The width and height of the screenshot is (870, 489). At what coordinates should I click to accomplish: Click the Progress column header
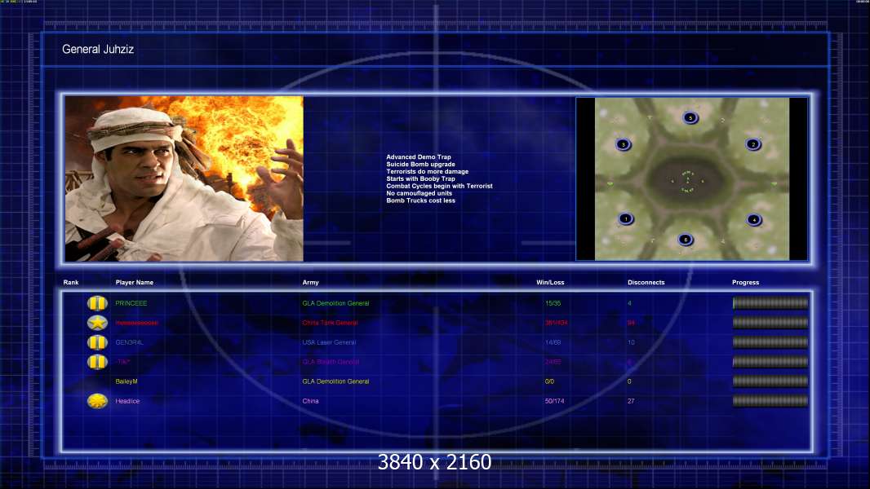745,283
